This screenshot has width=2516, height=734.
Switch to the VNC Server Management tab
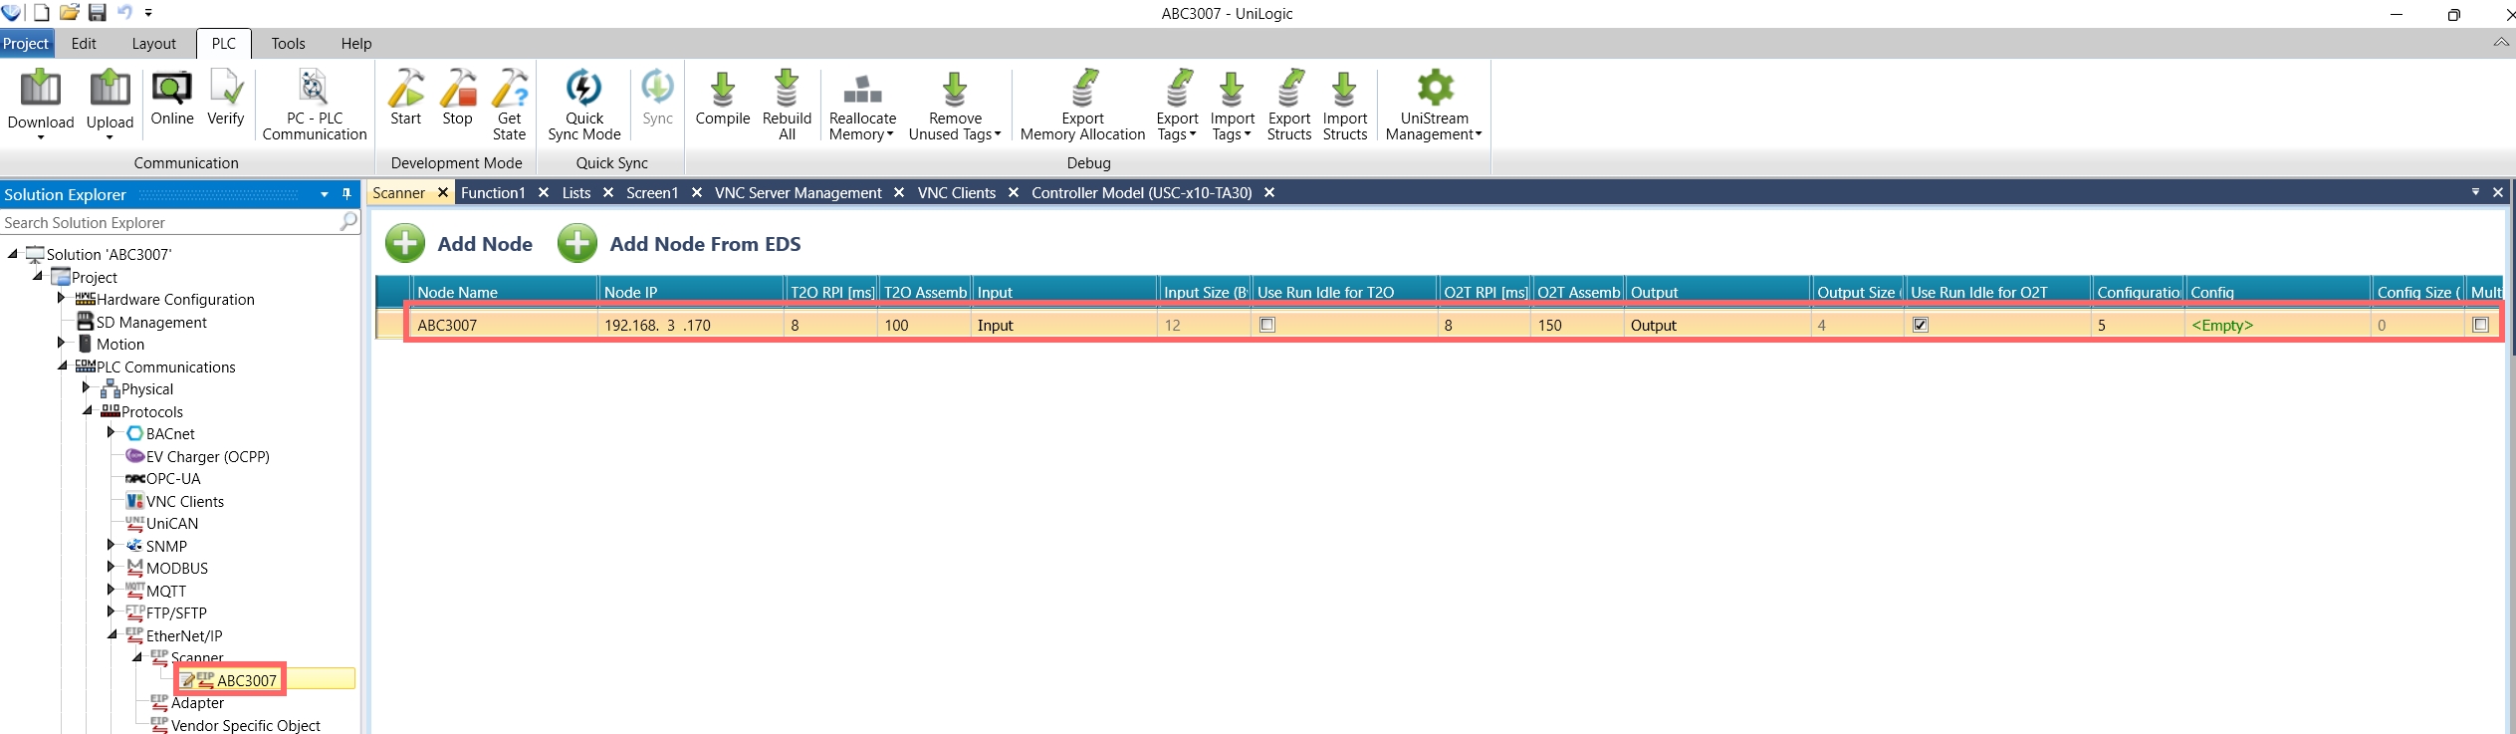pyautogui.click(x=798, y=193)
